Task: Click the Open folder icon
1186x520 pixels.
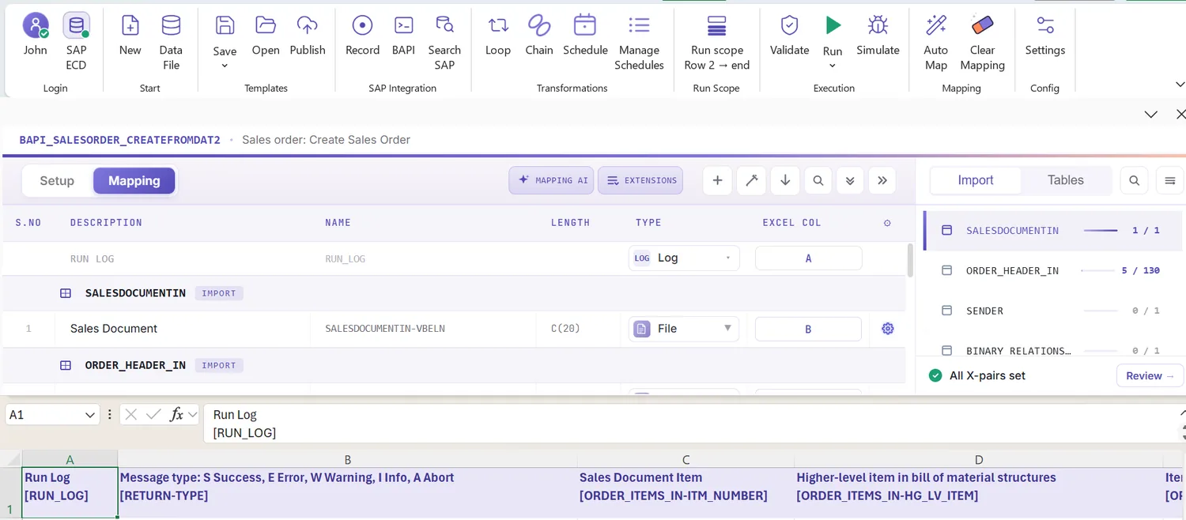Action: (x=266, y=26)
